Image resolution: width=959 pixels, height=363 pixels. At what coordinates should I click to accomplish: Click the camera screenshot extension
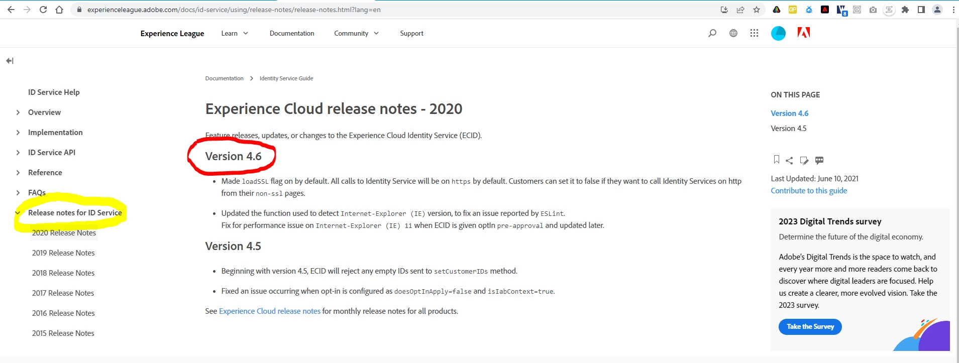[873, 10]
